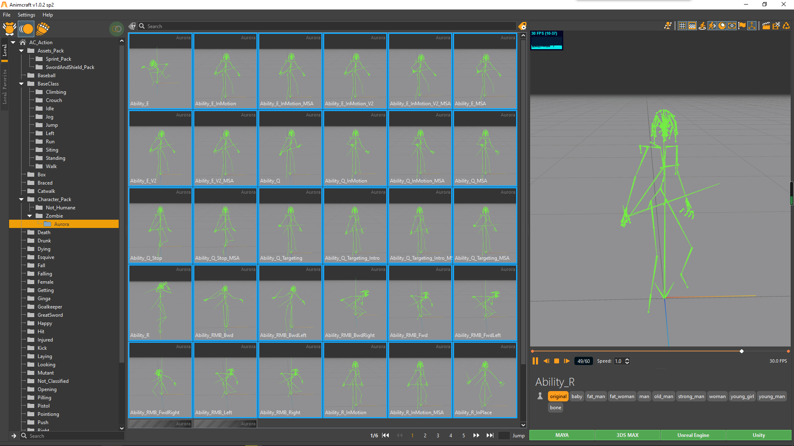This screenshot has width=794, height=446.
Task: Toggle the viewport grid display
Action: [682, 26]
